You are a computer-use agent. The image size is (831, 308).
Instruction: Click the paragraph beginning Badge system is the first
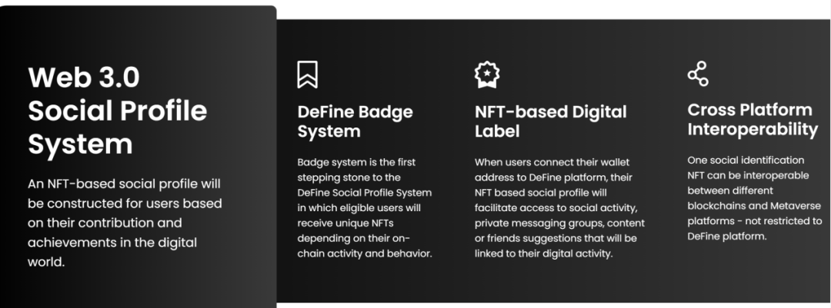tap(365, 207)
